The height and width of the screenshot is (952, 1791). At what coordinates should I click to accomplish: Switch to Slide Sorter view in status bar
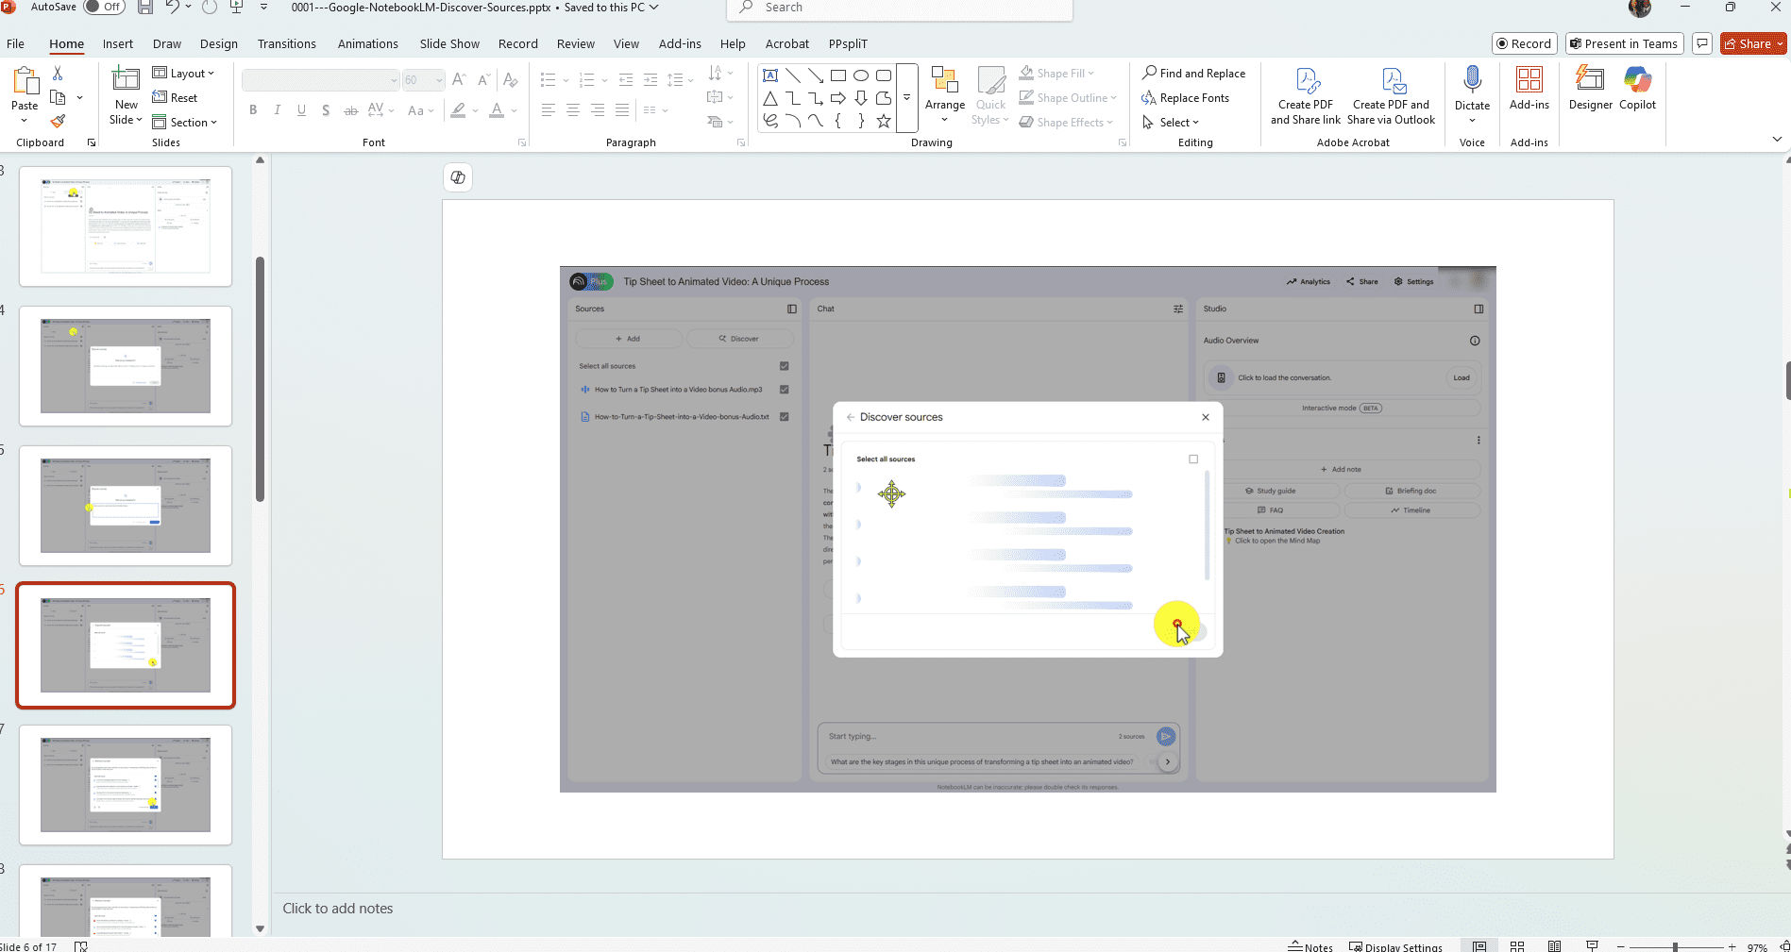[x=1517, y=946]
